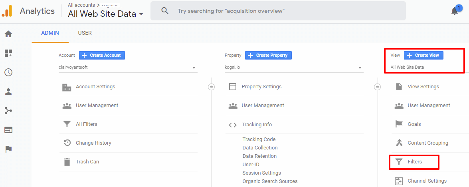Click the notifications bell icon
This screenshot has height=187, width=469.
coord(455,11)
